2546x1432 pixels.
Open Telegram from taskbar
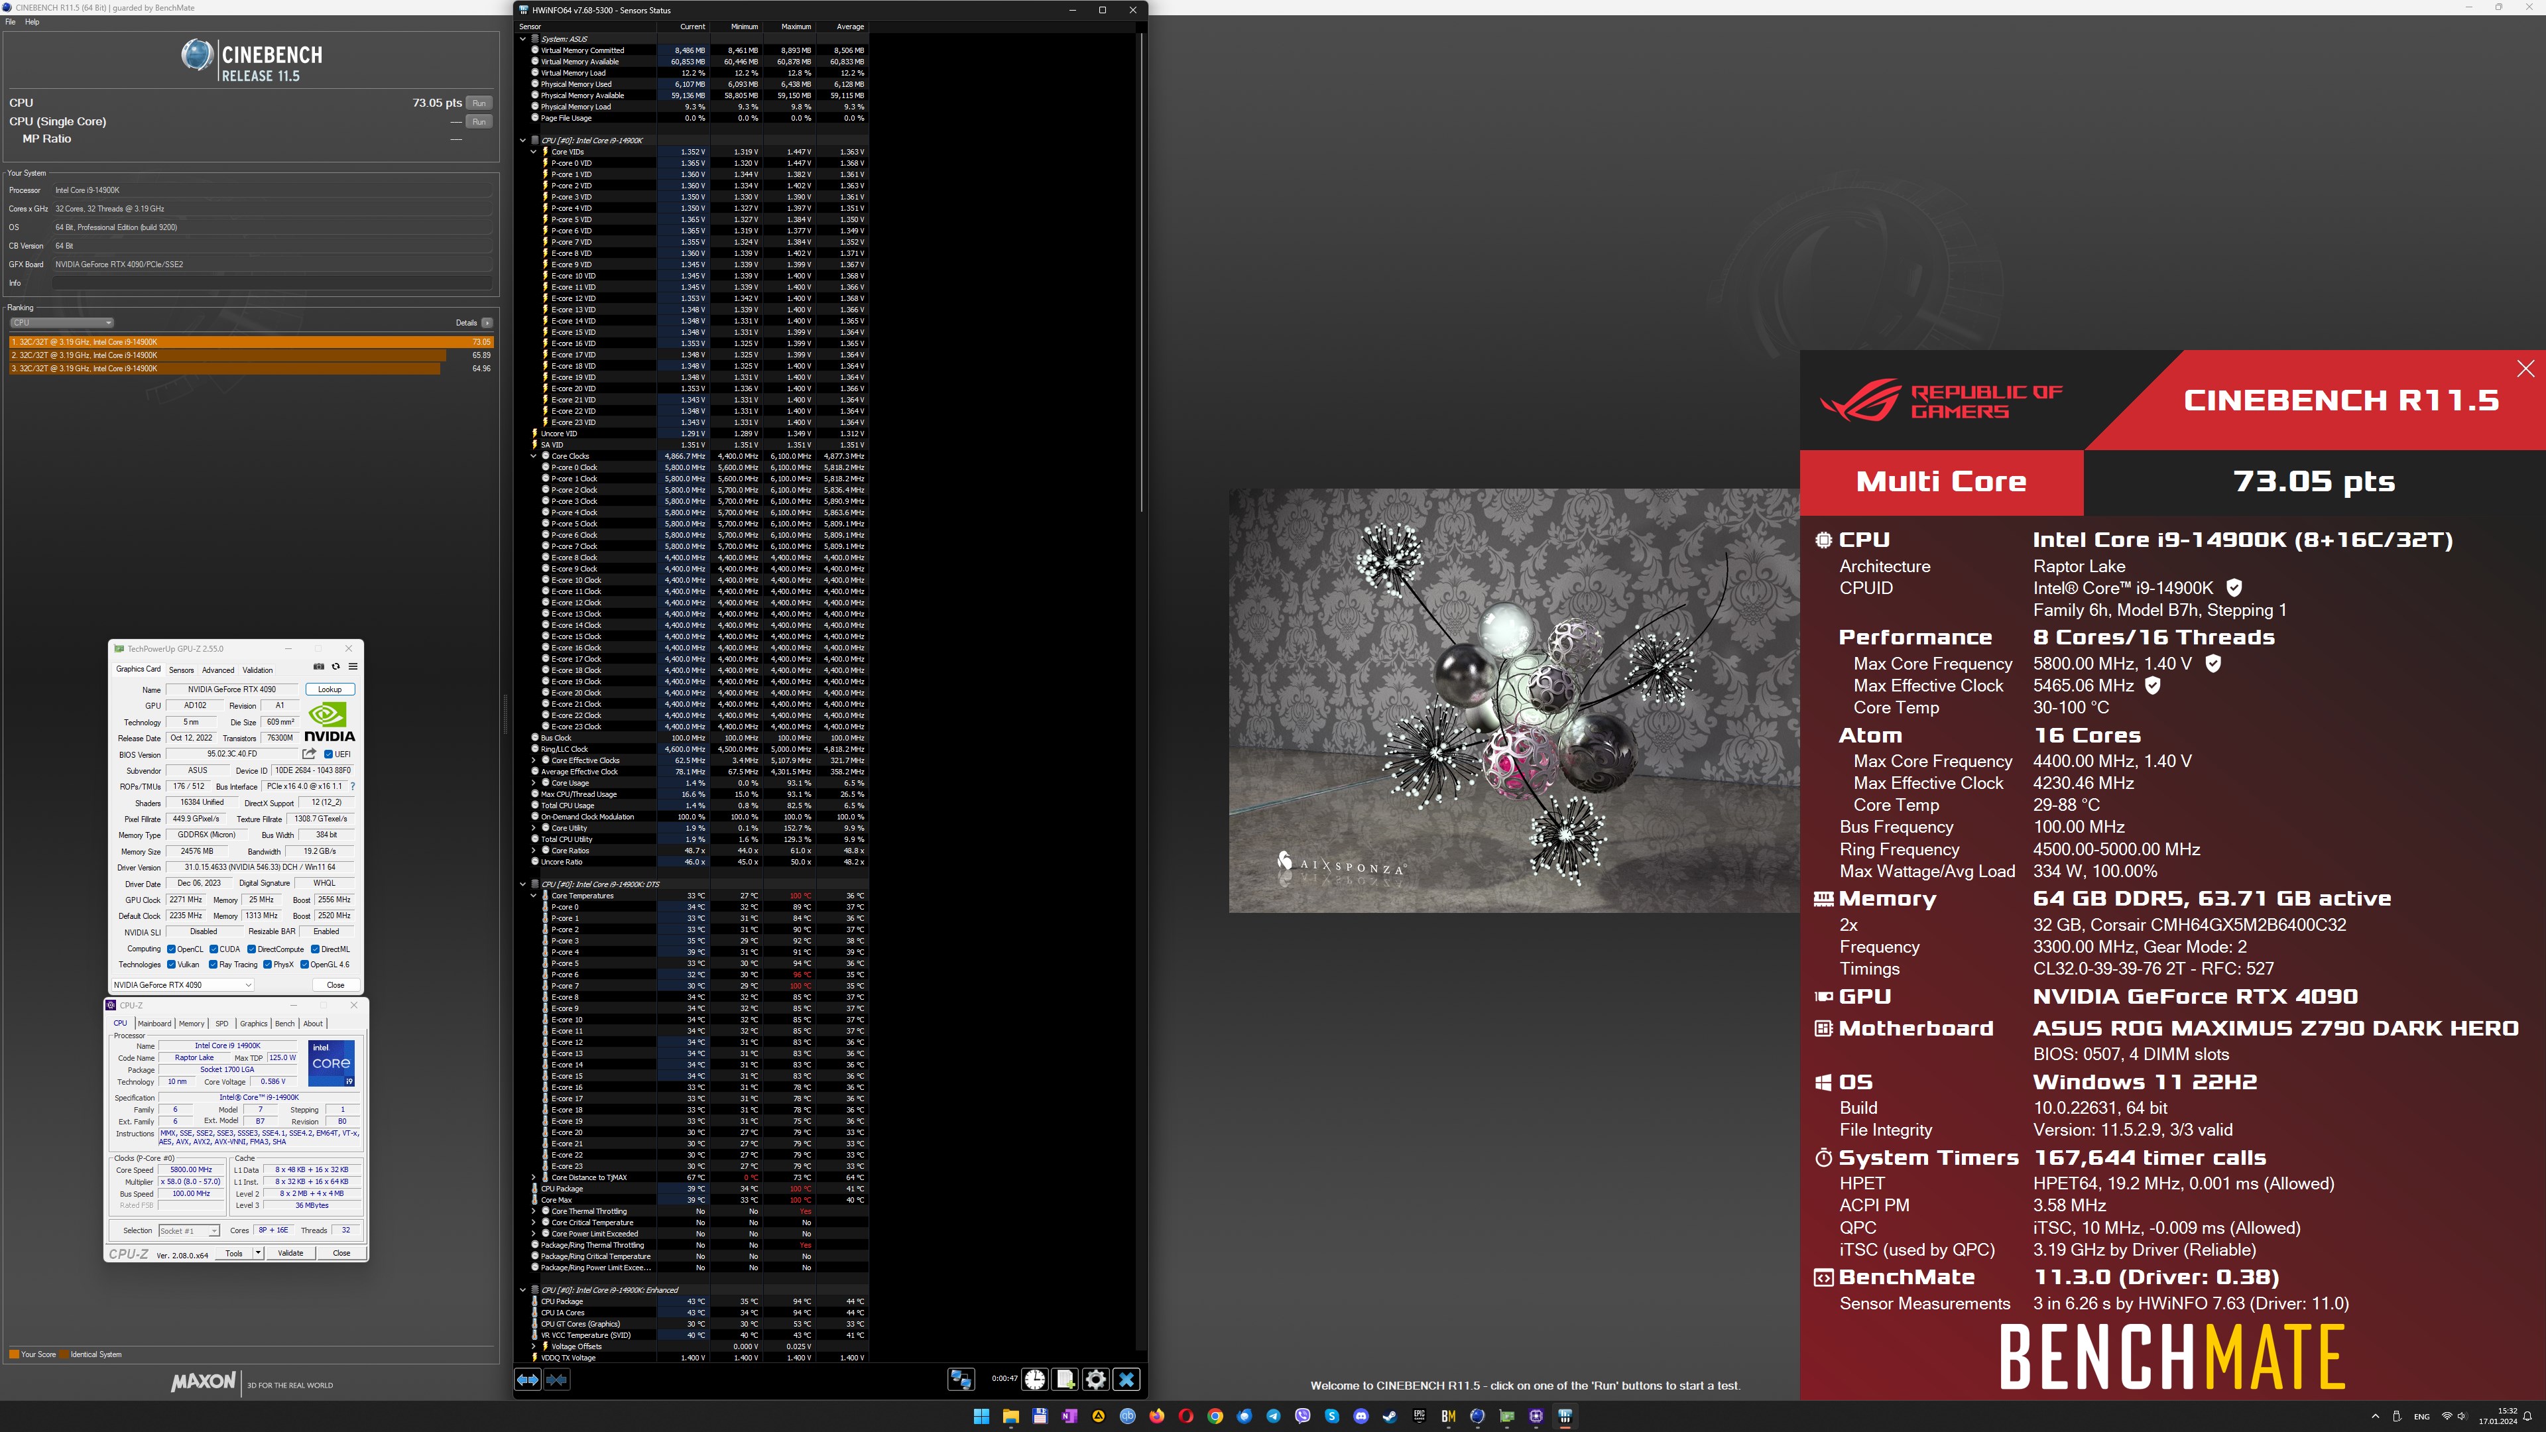tap(1273, 1416)
